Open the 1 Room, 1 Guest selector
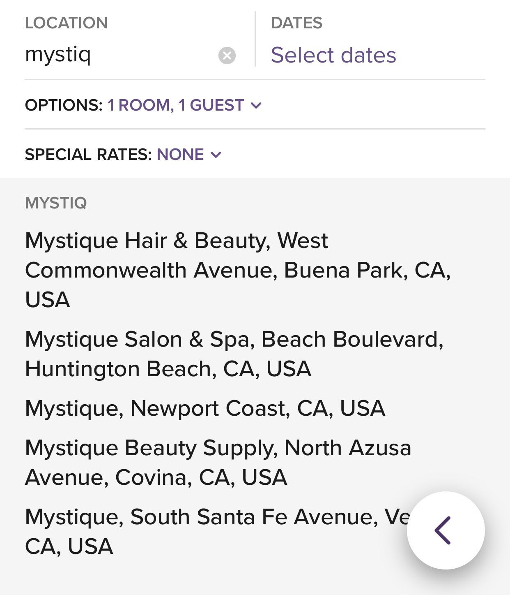The width and height of the screenshot is (510, 595). pos(176,105)
